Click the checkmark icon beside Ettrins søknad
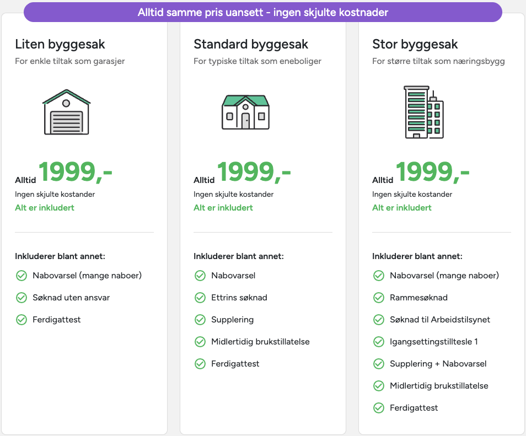 [200, 298]
